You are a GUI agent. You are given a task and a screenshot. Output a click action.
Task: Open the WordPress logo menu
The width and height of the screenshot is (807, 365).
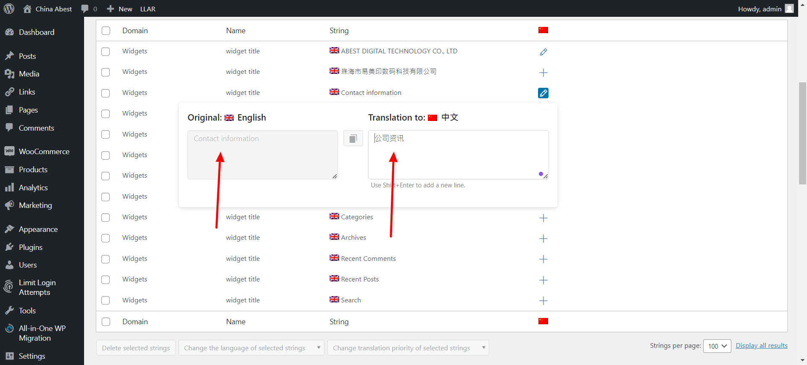point(9,8)
